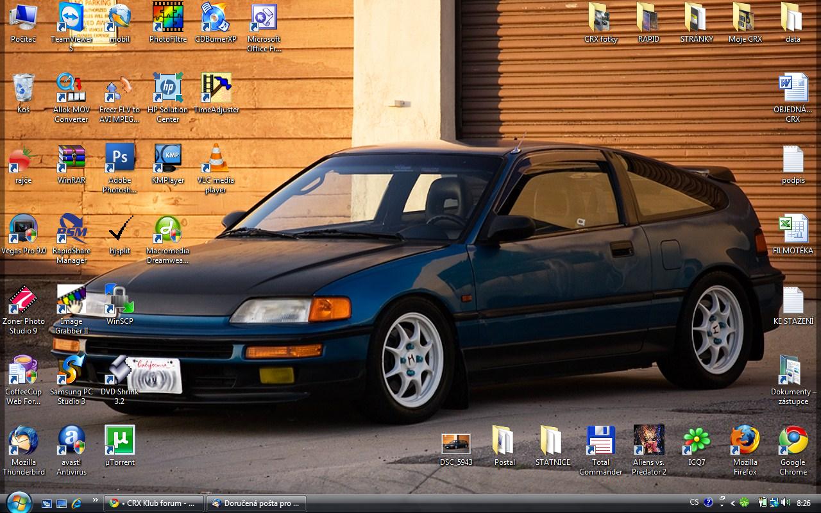Click the ICQ7 desktop shortcut

(697, 441)
